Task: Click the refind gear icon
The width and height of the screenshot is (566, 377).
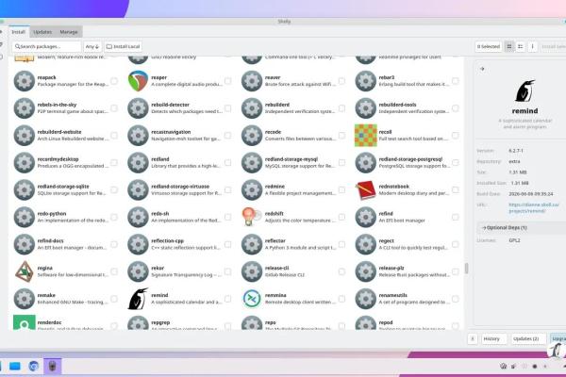Action: (x=366, y=217)
